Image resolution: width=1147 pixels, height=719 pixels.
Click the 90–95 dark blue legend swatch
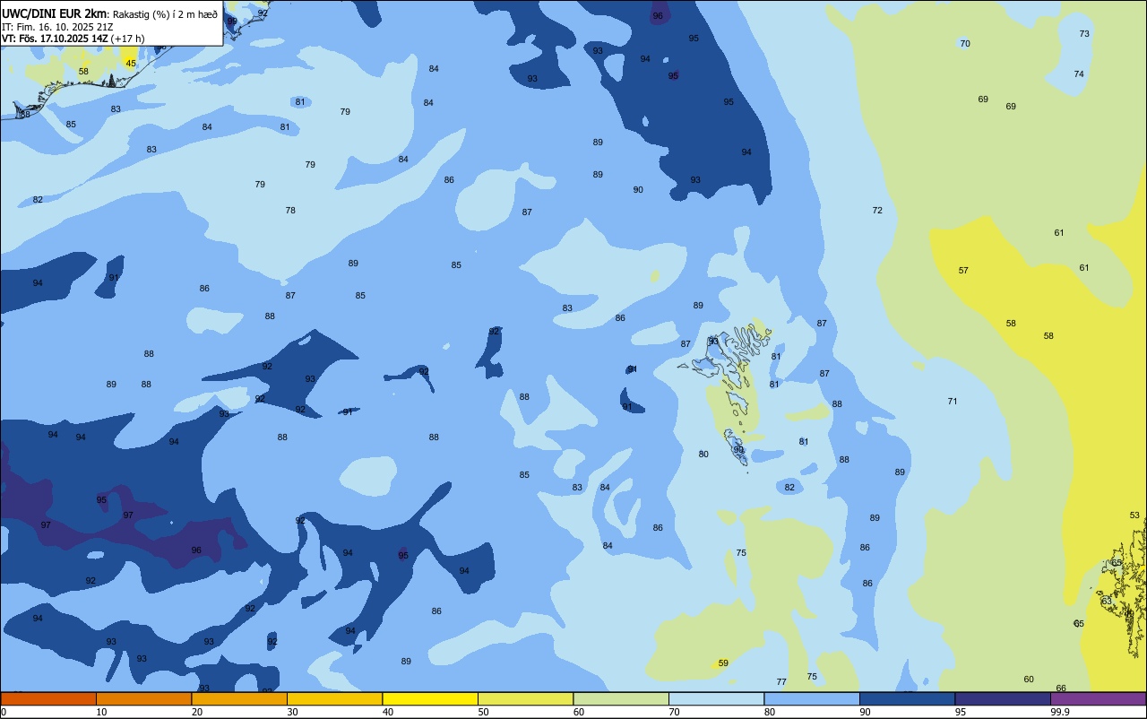coord(907,698)
